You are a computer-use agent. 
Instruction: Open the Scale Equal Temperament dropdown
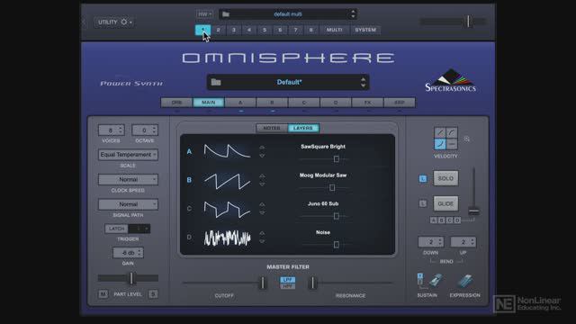coord(128,155)
